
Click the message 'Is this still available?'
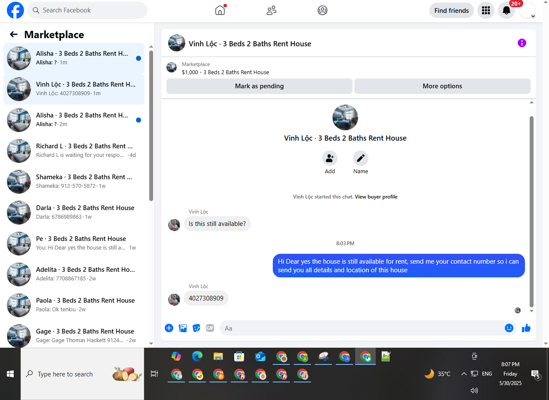pos(217,223)
